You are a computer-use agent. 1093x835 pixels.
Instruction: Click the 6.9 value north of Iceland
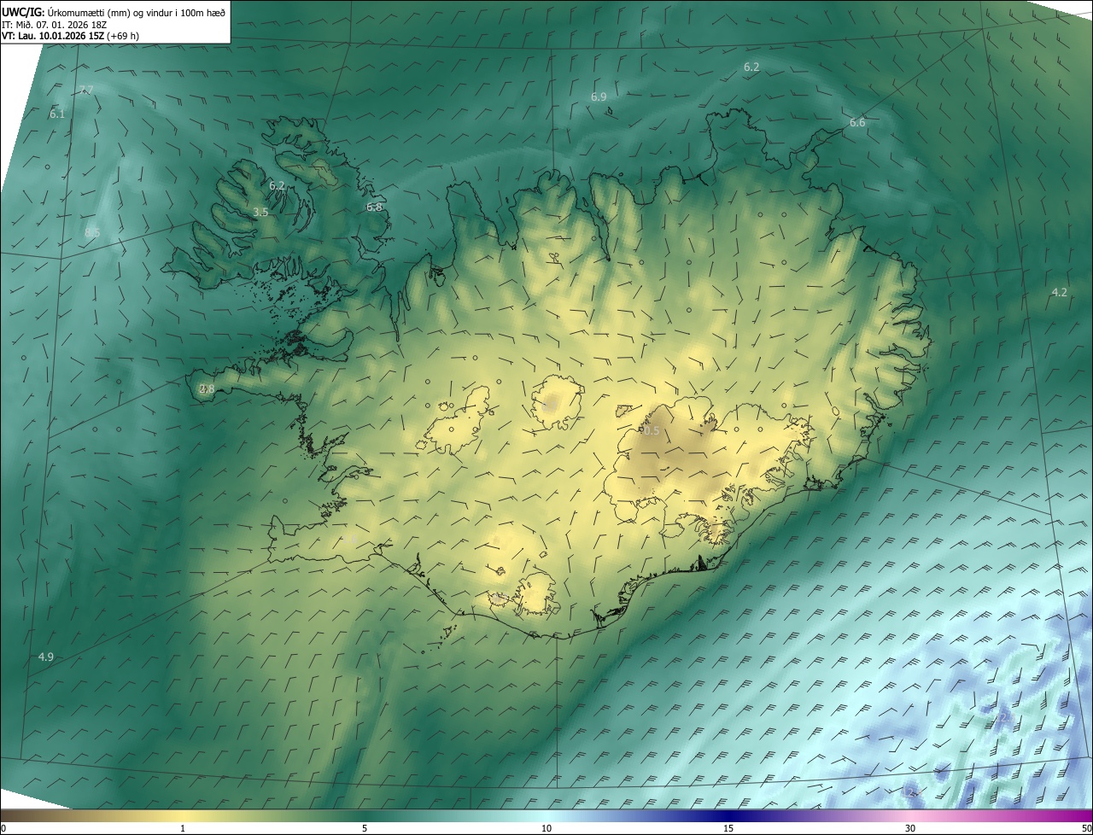pos(599,97)
